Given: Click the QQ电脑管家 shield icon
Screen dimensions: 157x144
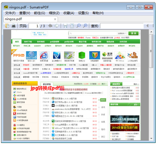Looking at the screenshot, I should coord(95,55).
